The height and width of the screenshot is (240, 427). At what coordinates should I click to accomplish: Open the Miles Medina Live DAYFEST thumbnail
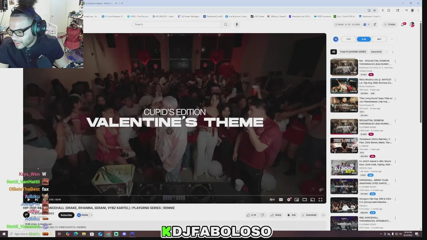344,86
